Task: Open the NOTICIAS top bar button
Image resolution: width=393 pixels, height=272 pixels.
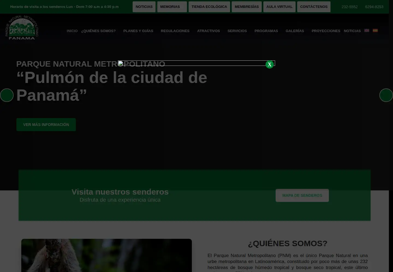Action: tap(144, 7)
